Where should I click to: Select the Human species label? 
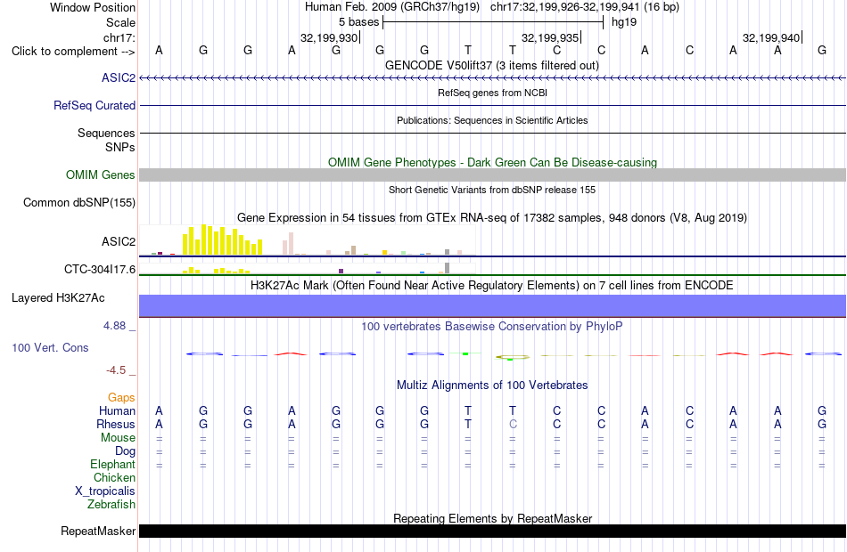[x=117, y=410]
